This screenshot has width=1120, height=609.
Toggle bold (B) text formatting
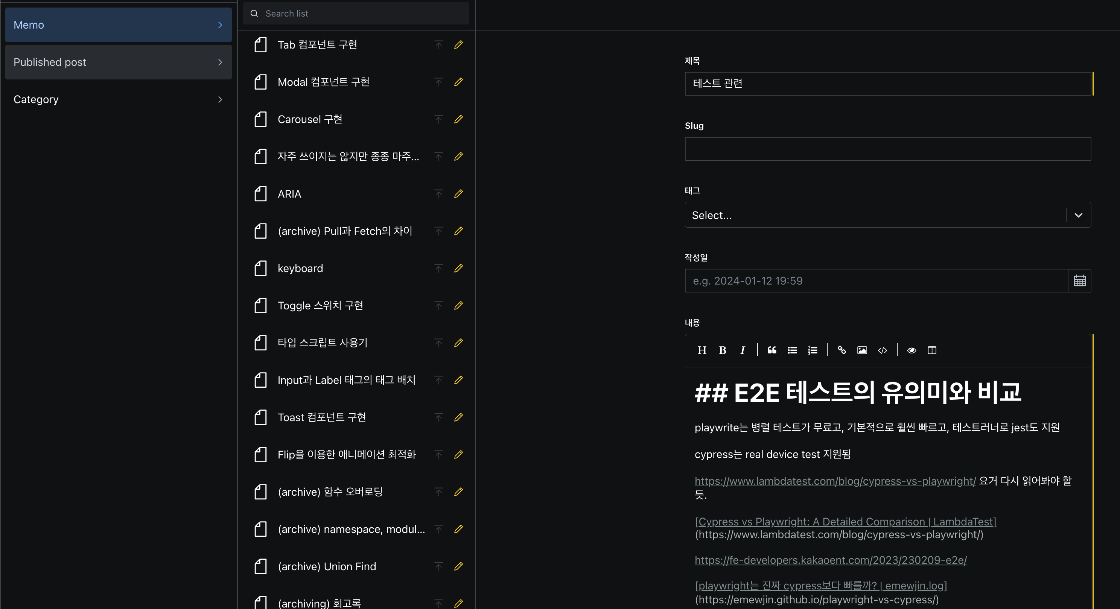click(722, 350)
